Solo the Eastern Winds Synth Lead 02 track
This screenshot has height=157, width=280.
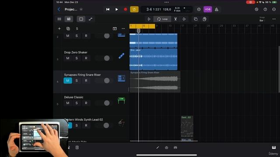[77, 126]
